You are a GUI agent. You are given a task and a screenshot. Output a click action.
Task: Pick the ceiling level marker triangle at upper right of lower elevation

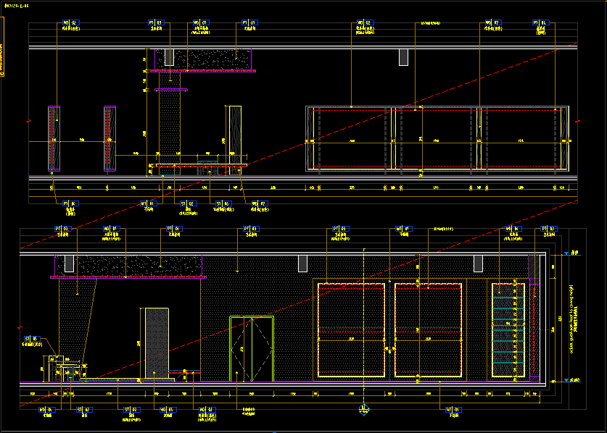[x=566, y=253]
